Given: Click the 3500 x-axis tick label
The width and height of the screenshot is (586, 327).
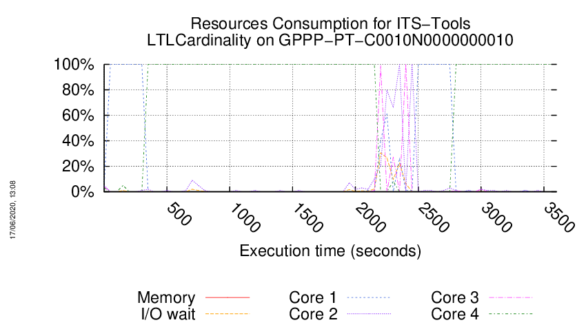Looking at the screenshot, I should [x=559, y=218].
